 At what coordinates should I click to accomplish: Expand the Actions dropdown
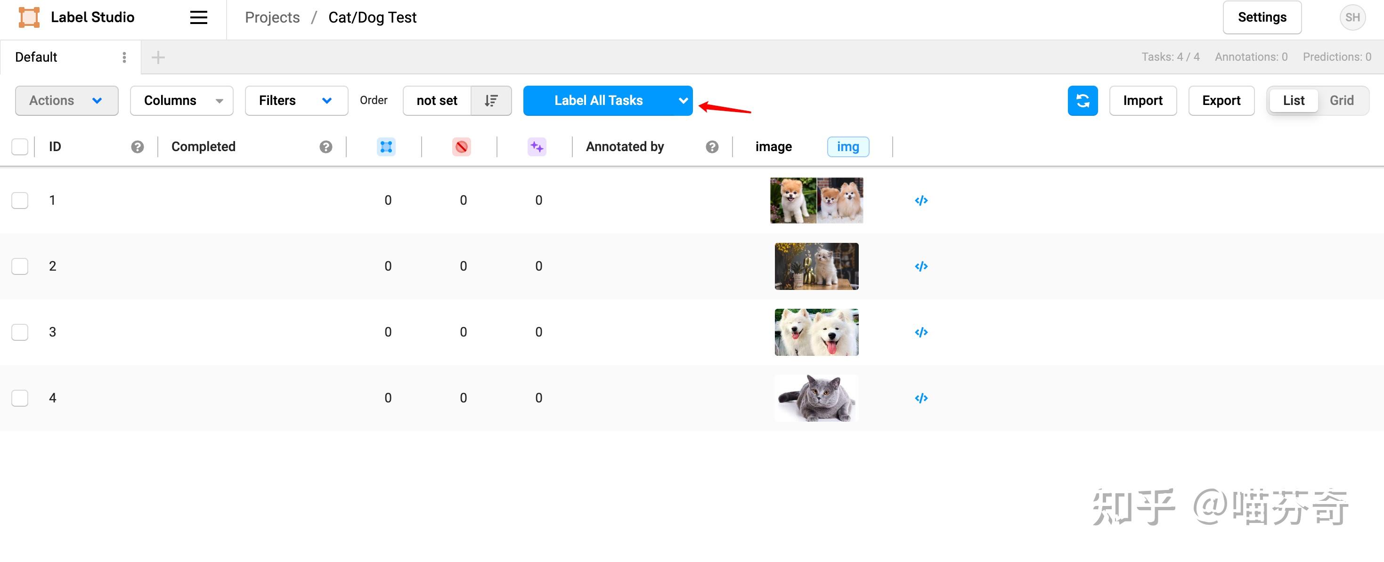click(x=66, y=100)
